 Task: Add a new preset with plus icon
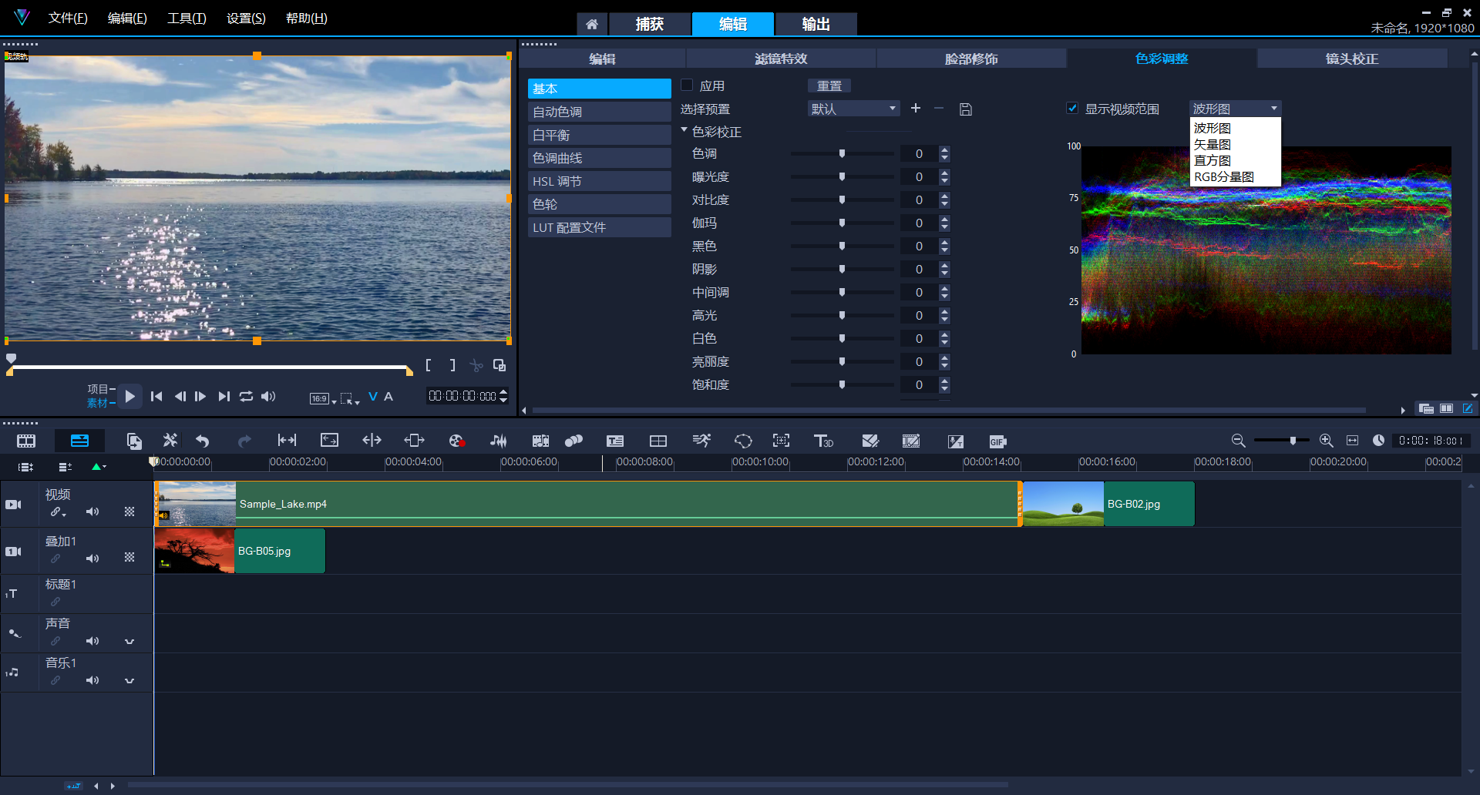[x=916, y=108]
